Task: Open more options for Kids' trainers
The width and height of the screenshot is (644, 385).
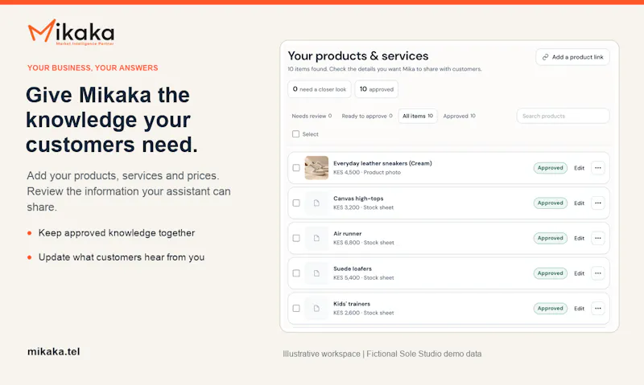Action: click(x=597, y=309)
